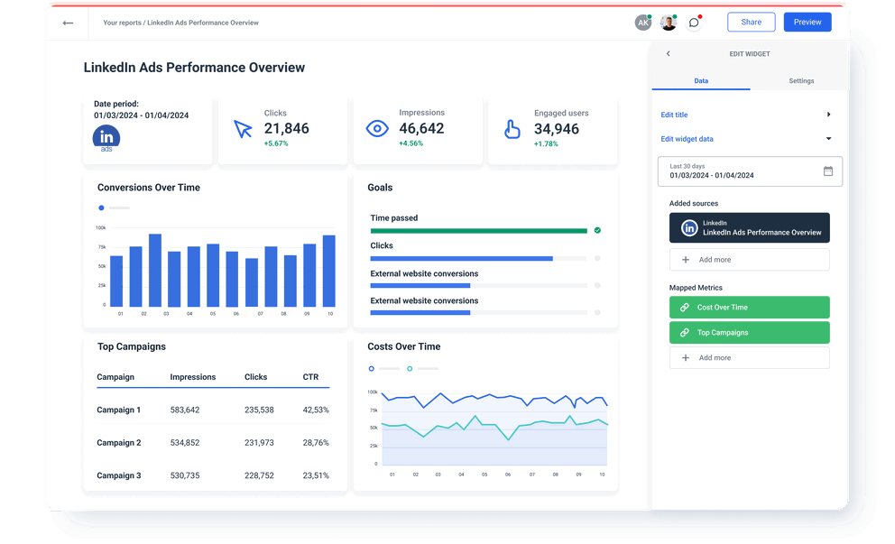Click the back arrow in the top bar
Viewport: 895px width, 544px height.
68,22
